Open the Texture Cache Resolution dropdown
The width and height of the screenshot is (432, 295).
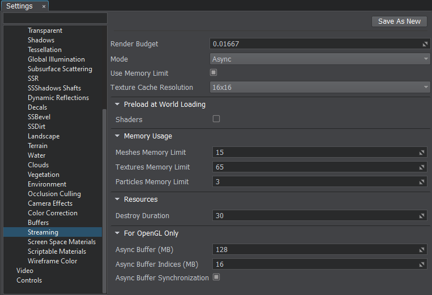pyautogui.click(x=320, y=88)
